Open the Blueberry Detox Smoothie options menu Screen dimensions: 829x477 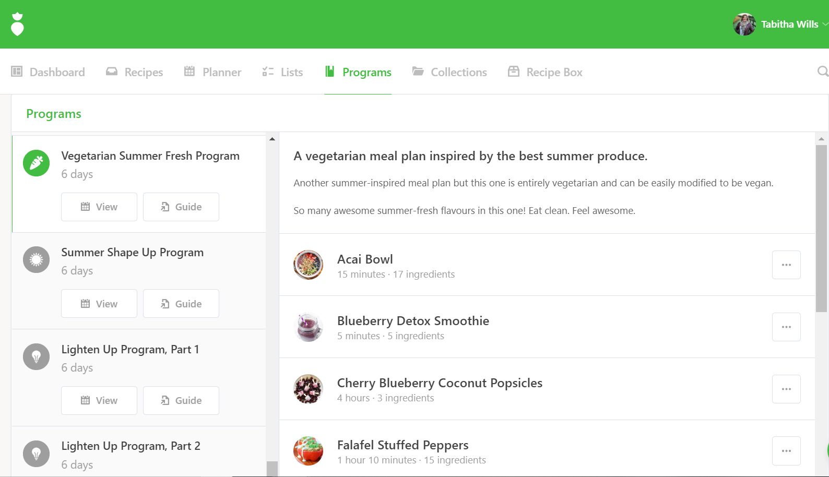tap(786, 327)
